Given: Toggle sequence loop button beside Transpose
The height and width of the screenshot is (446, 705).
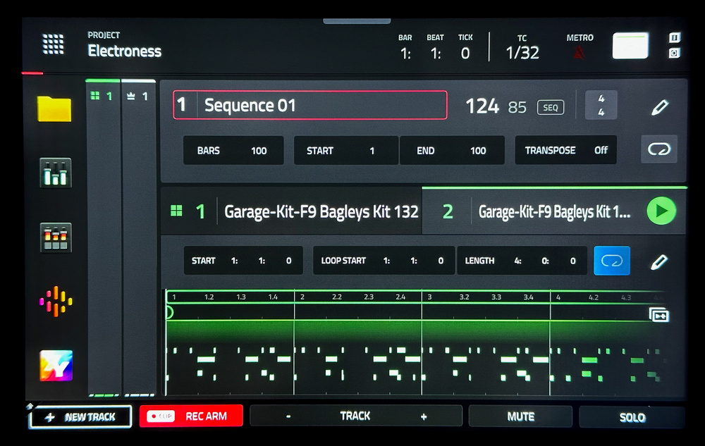Looking at the screenshot, I should [659, 150].
